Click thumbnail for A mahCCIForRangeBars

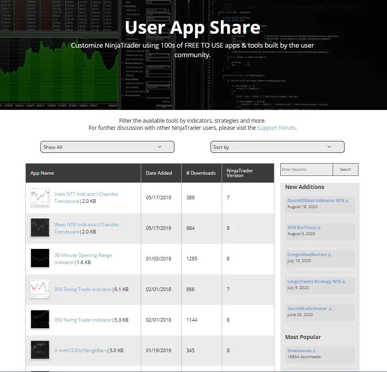40,350
